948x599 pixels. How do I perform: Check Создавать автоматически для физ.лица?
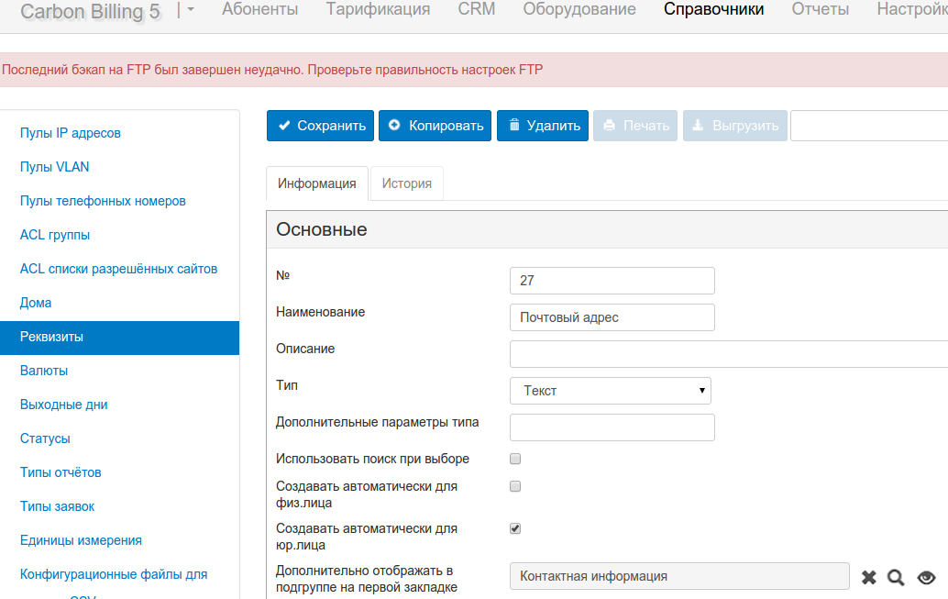pyautogui.click(x=515, y=486)
